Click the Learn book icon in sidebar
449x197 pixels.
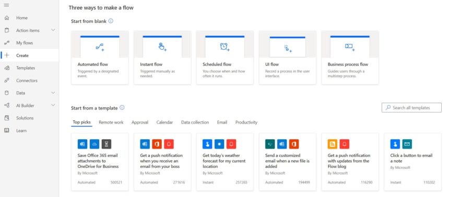7,130
